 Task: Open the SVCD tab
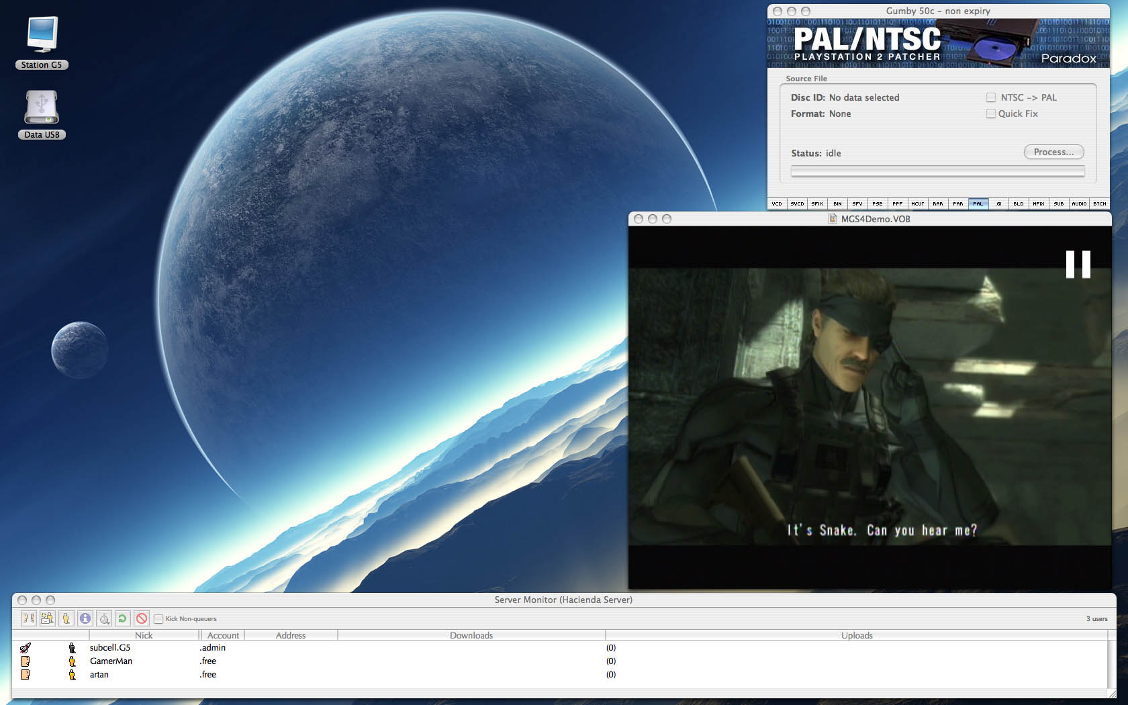[797, 203]
